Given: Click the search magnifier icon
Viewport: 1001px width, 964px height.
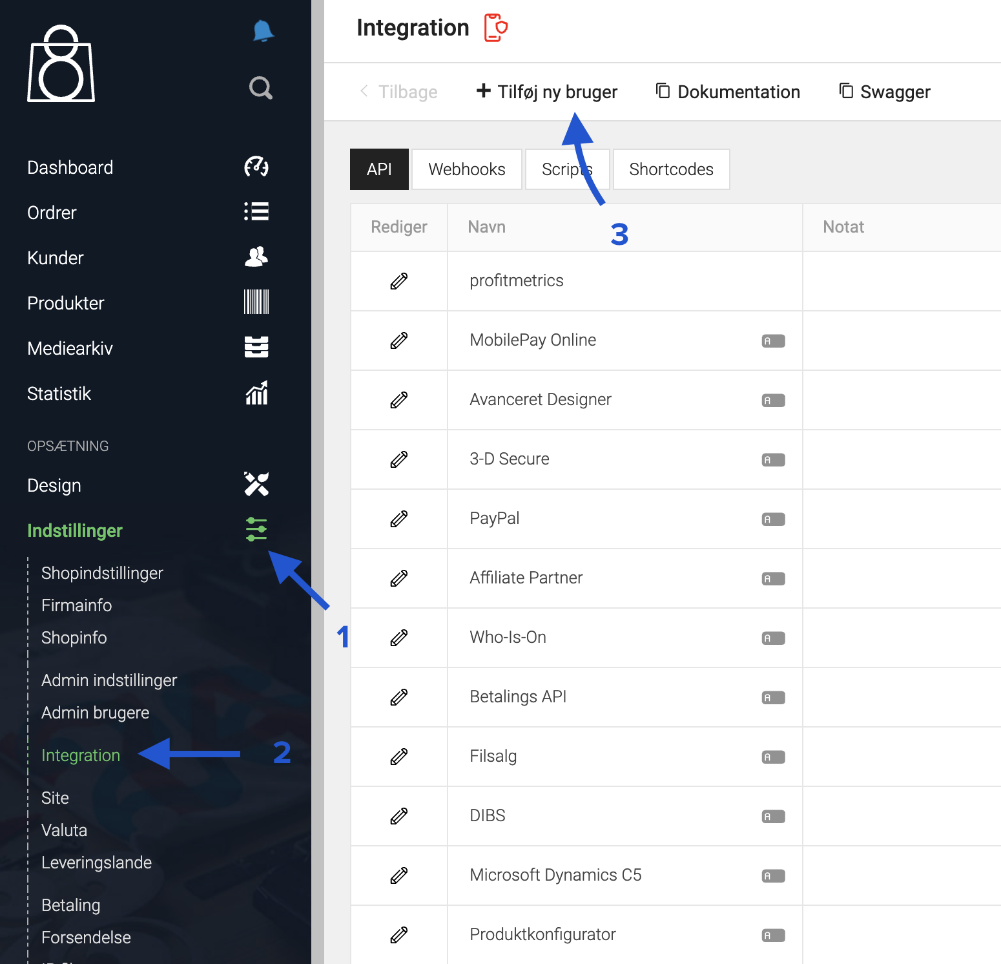Looking at the screenshot, I should [261, 88].
